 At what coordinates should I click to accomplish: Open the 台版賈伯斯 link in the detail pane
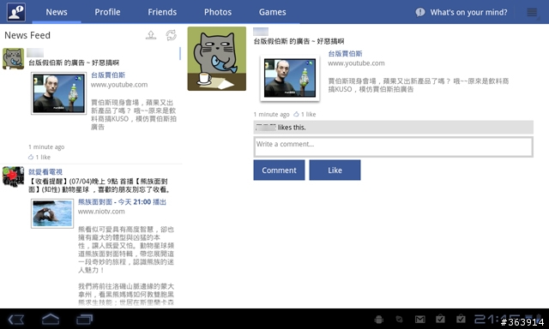(345, 53)
